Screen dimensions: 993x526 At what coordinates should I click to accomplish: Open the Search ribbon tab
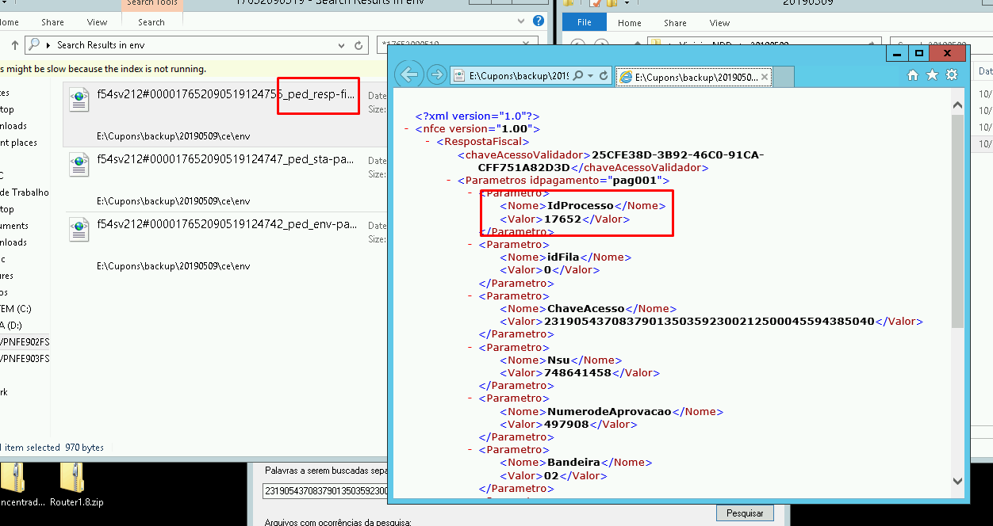[151, 22]
